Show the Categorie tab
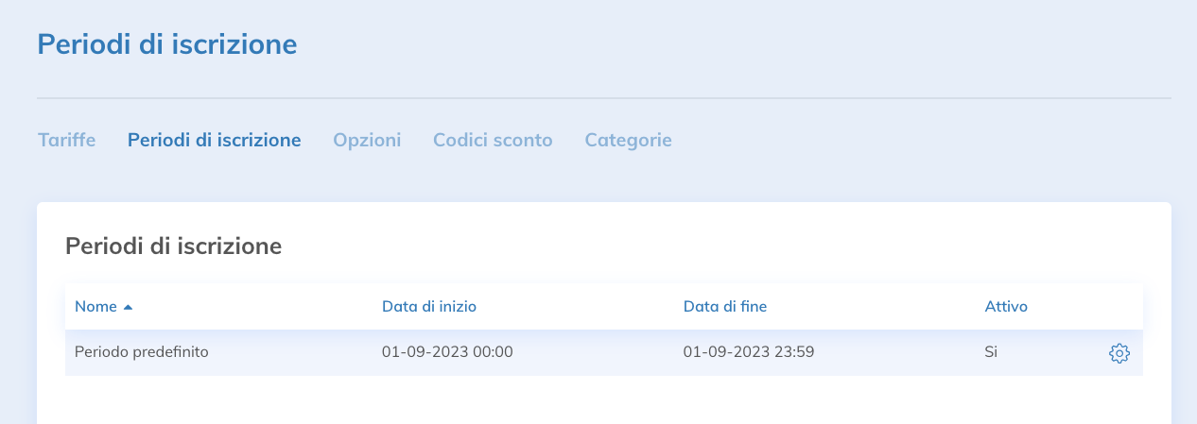The height and width of the screenshot is (424, 1197). click(628, 140)
